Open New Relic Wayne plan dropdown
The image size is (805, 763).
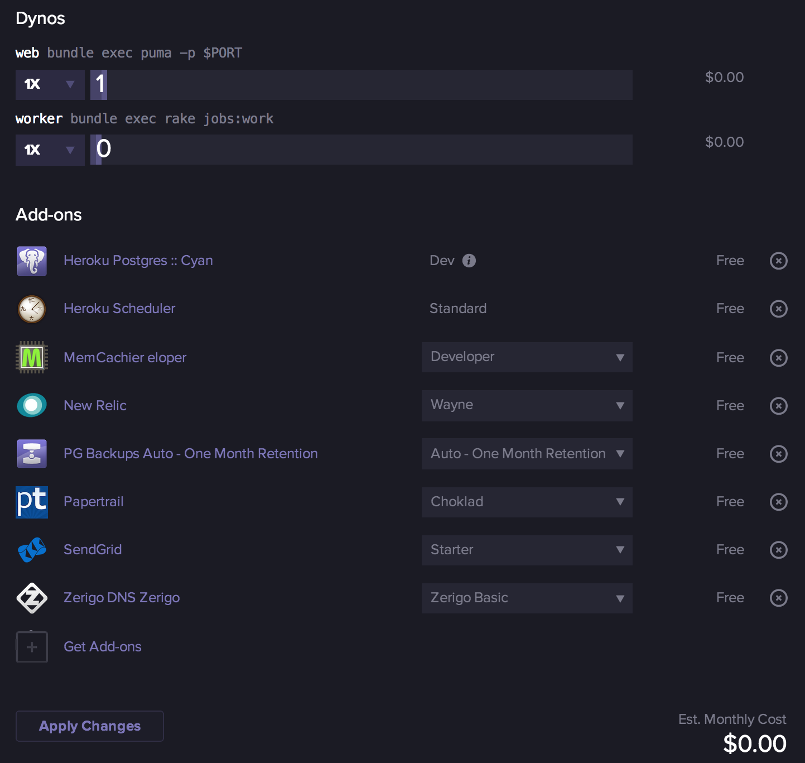coord(527,405)
